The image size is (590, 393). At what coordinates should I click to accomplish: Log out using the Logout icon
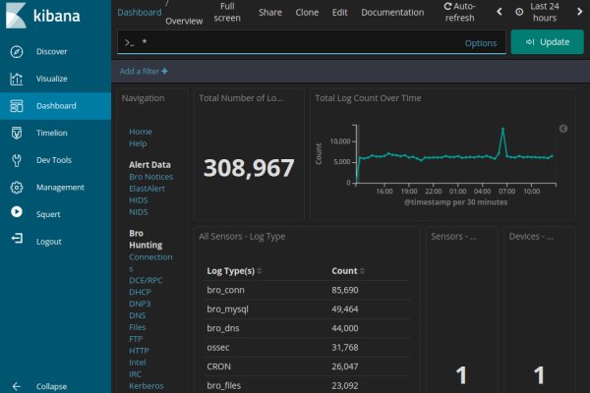coord(17,240)
